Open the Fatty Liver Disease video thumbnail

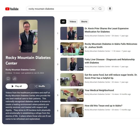click(x=72, y=64)
